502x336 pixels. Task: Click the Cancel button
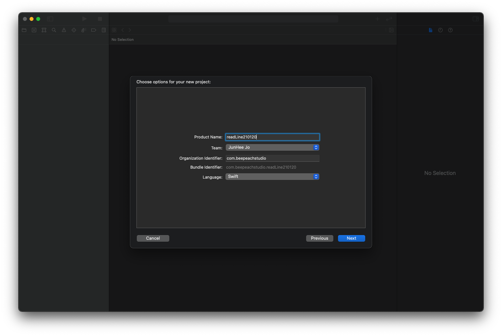click(x=153, y=238)
